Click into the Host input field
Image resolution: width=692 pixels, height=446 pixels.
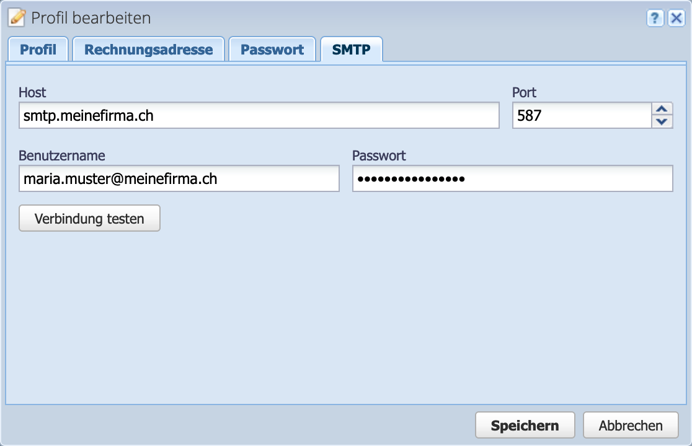coord(259,115)
